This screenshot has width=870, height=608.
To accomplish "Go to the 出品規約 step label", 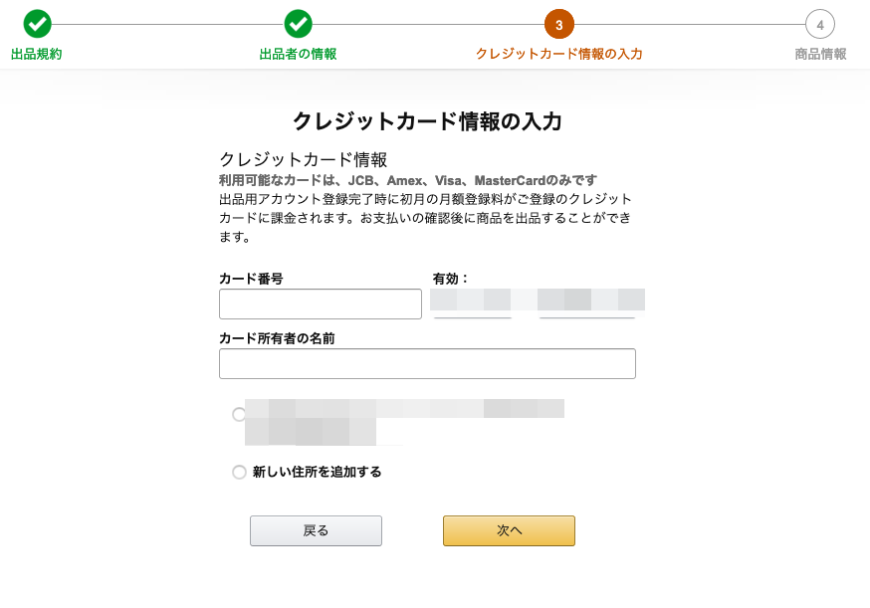I will [37, 54].
